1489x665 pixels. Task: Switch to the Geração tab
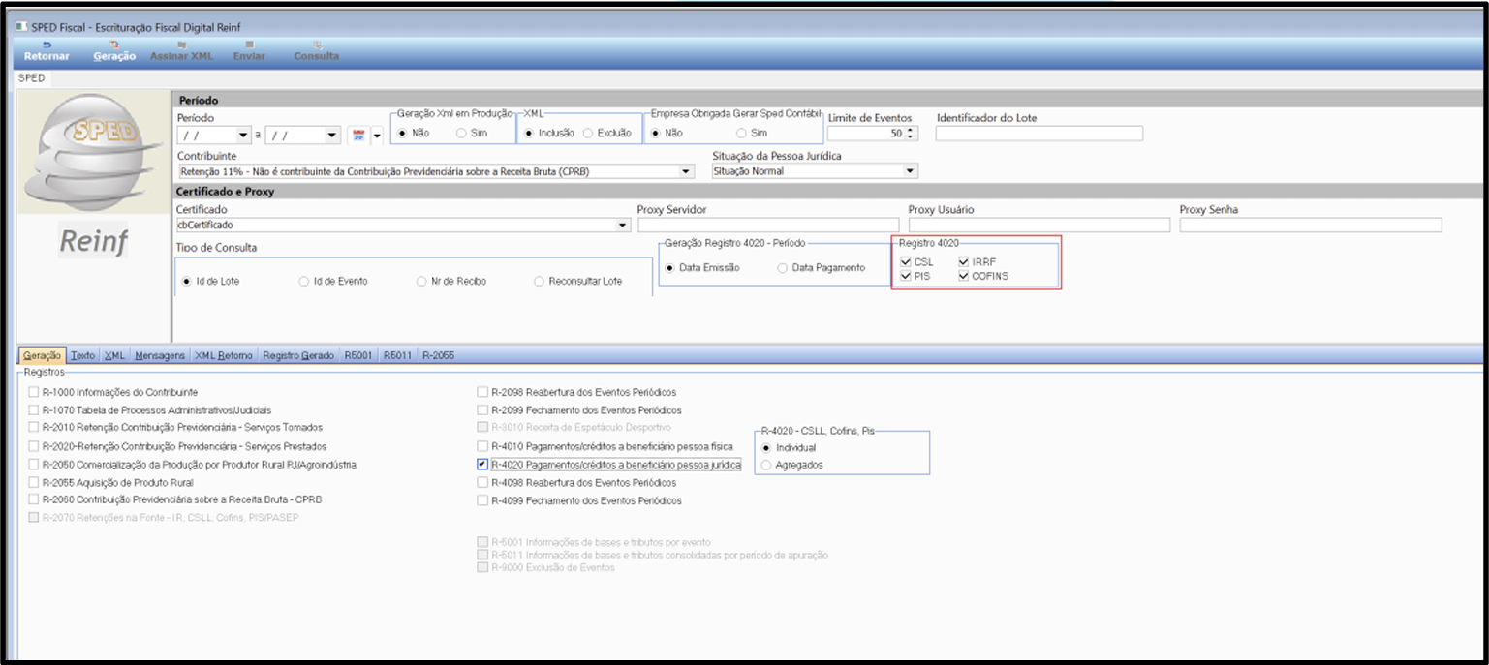(x=42, y=355)
